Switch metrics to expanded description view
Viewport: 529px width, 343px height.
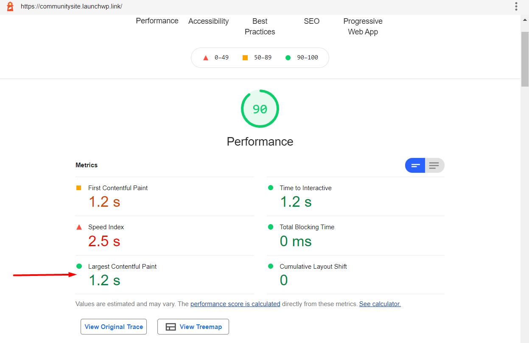pyautogui.click(x=434, y=166)
